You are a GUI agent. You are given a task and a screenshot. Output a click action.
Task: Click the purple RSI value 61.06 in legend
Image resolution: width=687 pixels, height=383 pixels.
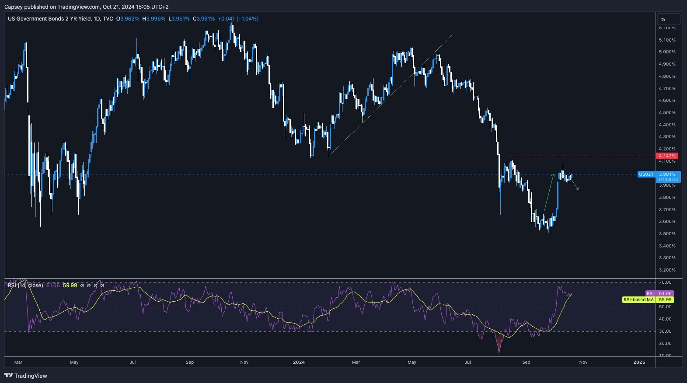click(x=53, y=286)
